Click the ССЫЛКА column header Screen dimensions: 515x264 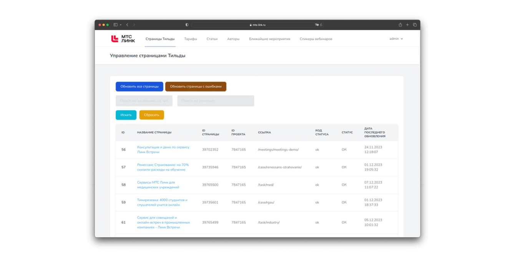264,132
